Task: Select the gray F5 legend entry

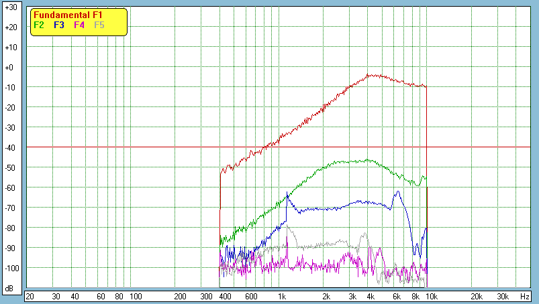Action: click(99, 25)
